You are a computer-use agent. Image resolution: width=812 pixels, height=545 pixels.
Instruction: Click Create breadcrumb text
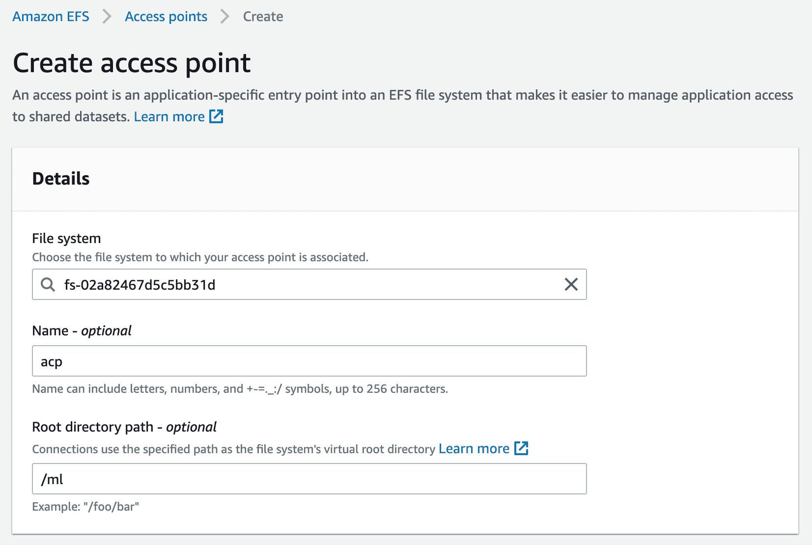(x=263, y=17)
